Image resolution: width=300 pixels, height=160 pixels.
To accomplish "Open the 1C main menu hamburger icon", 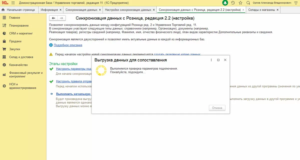I will (13, 3).
